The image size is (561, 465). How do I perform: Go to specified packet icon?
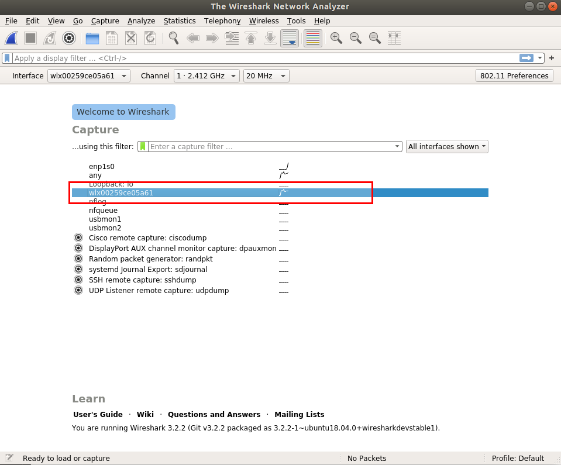click(232, 38)
